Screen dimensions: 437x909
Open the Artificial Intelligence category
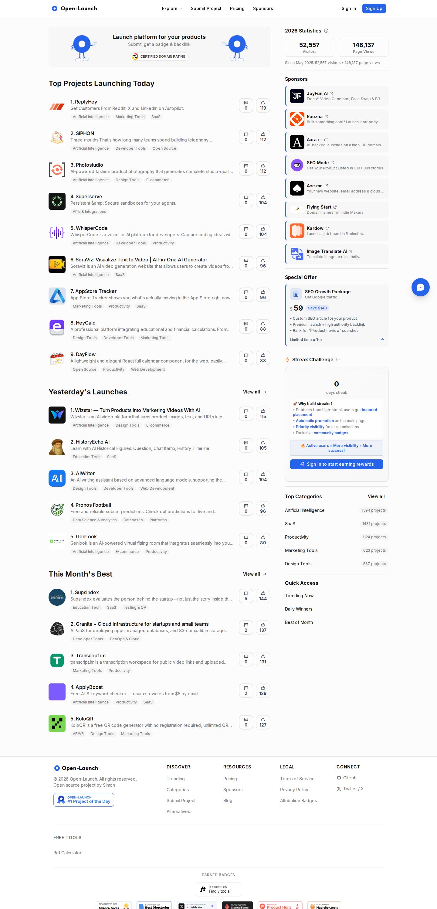(x=305, y=510)
